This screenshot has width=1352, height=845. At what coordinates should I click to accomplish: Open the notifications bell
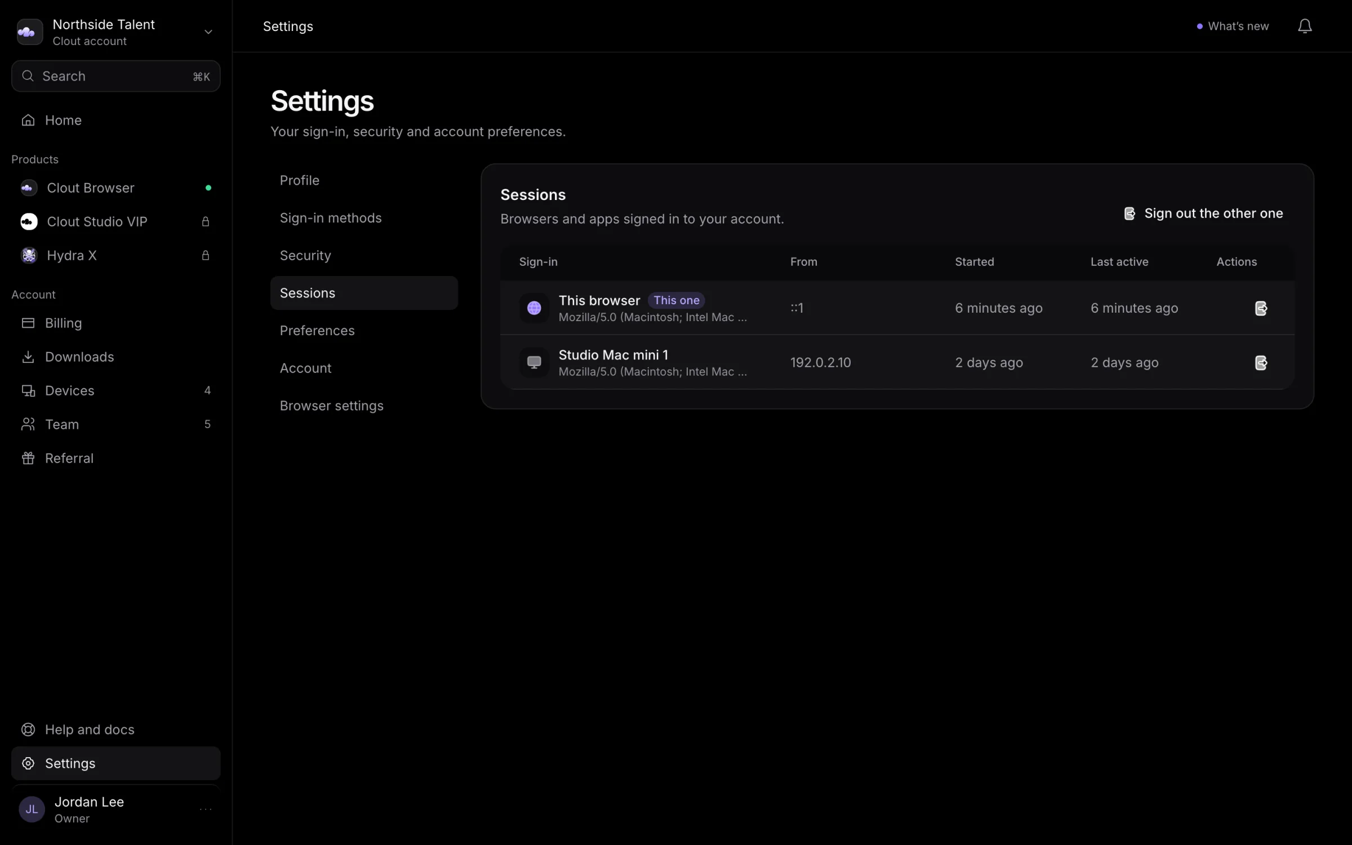coord(1305,26)
